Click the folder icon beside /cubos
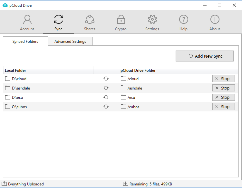The image size is (242, 188). click(123, 107)
